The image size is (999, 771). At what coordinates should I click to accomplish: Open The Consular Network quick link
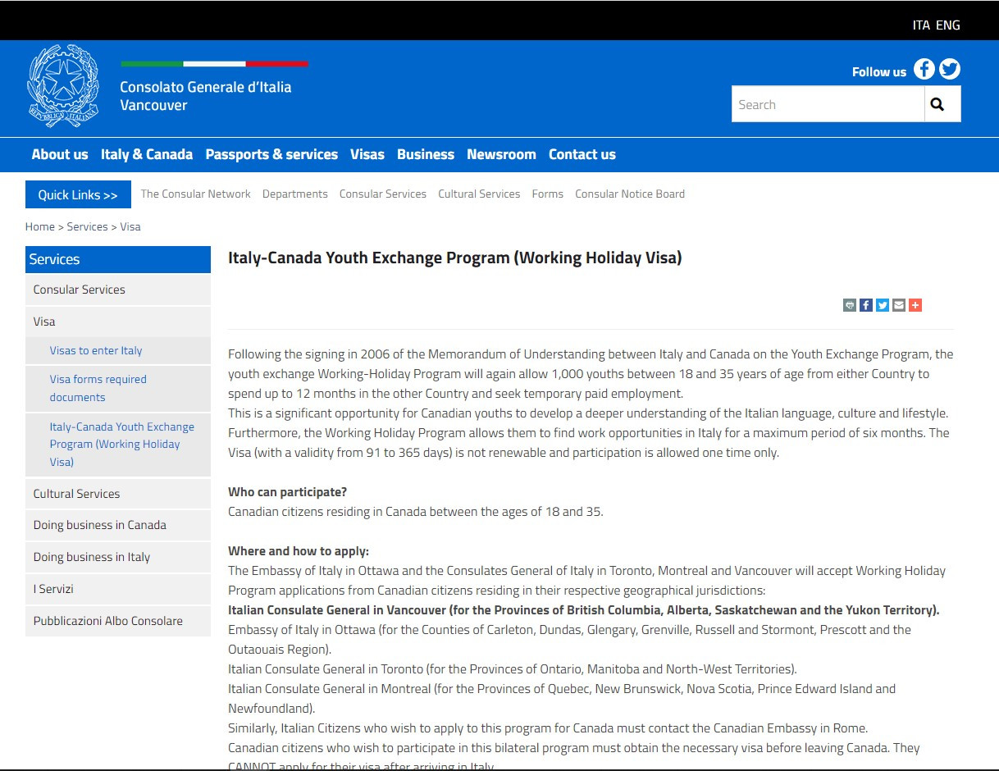point(196,194)
